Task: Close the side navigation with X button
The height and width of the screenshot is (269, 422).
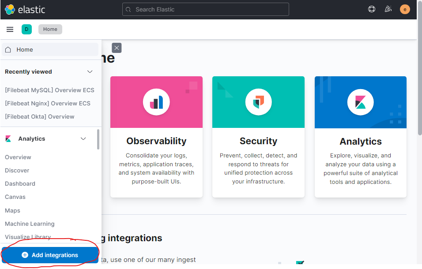Action: pyautogui.click(x=117, y=48)
